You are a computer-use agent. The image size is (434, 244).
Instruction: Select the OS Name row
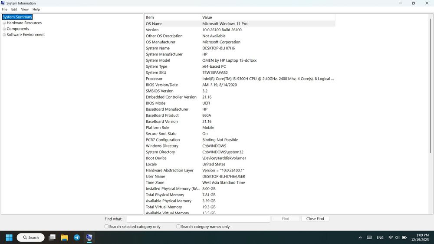[x=240, y=23]
